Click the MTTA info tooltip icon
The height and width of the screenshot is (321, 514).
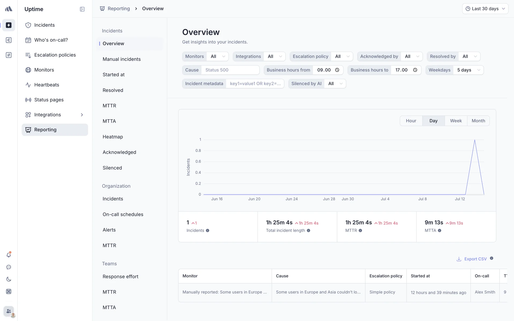(440, 231)
